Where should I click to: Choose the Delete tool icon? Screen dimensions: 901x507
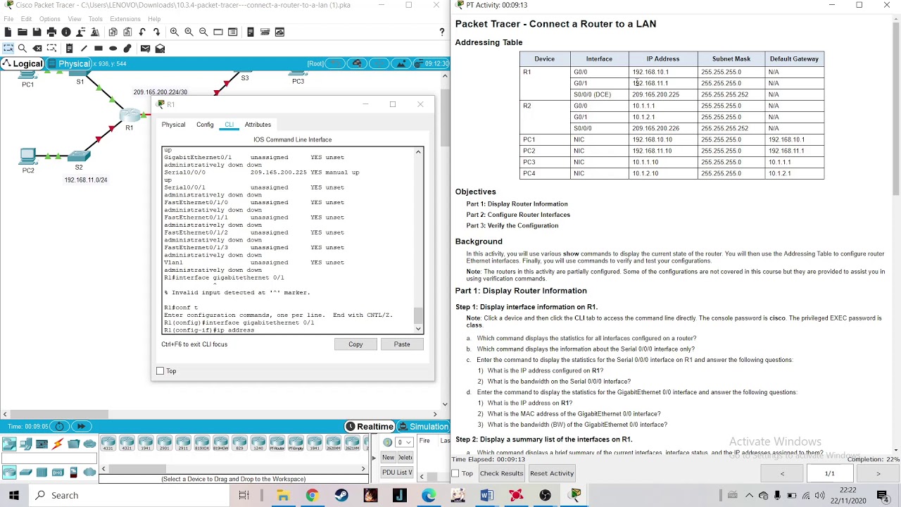tap(37, 48)
